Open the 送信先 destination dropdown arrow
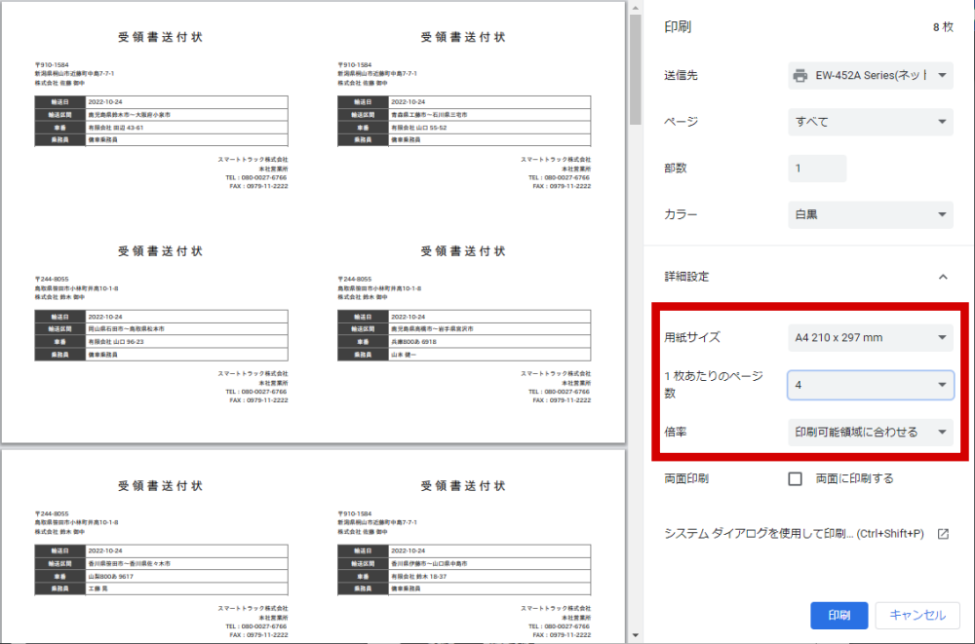 point(943,75)
